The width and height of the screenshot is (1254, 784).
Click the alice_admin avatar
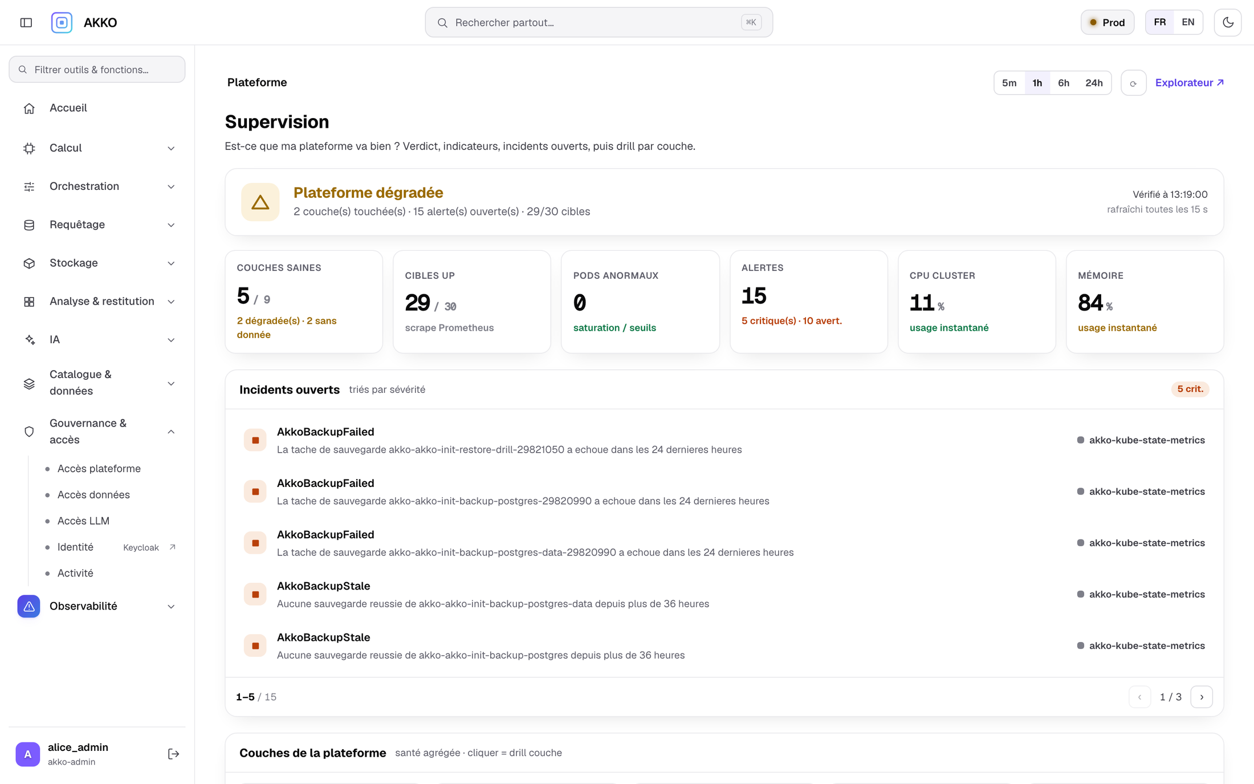coord(28,754)
